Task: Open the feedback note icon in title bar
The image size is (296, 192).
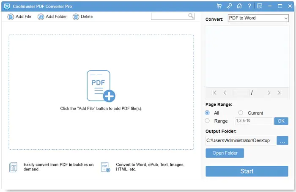Action: [x=260, y=6]
